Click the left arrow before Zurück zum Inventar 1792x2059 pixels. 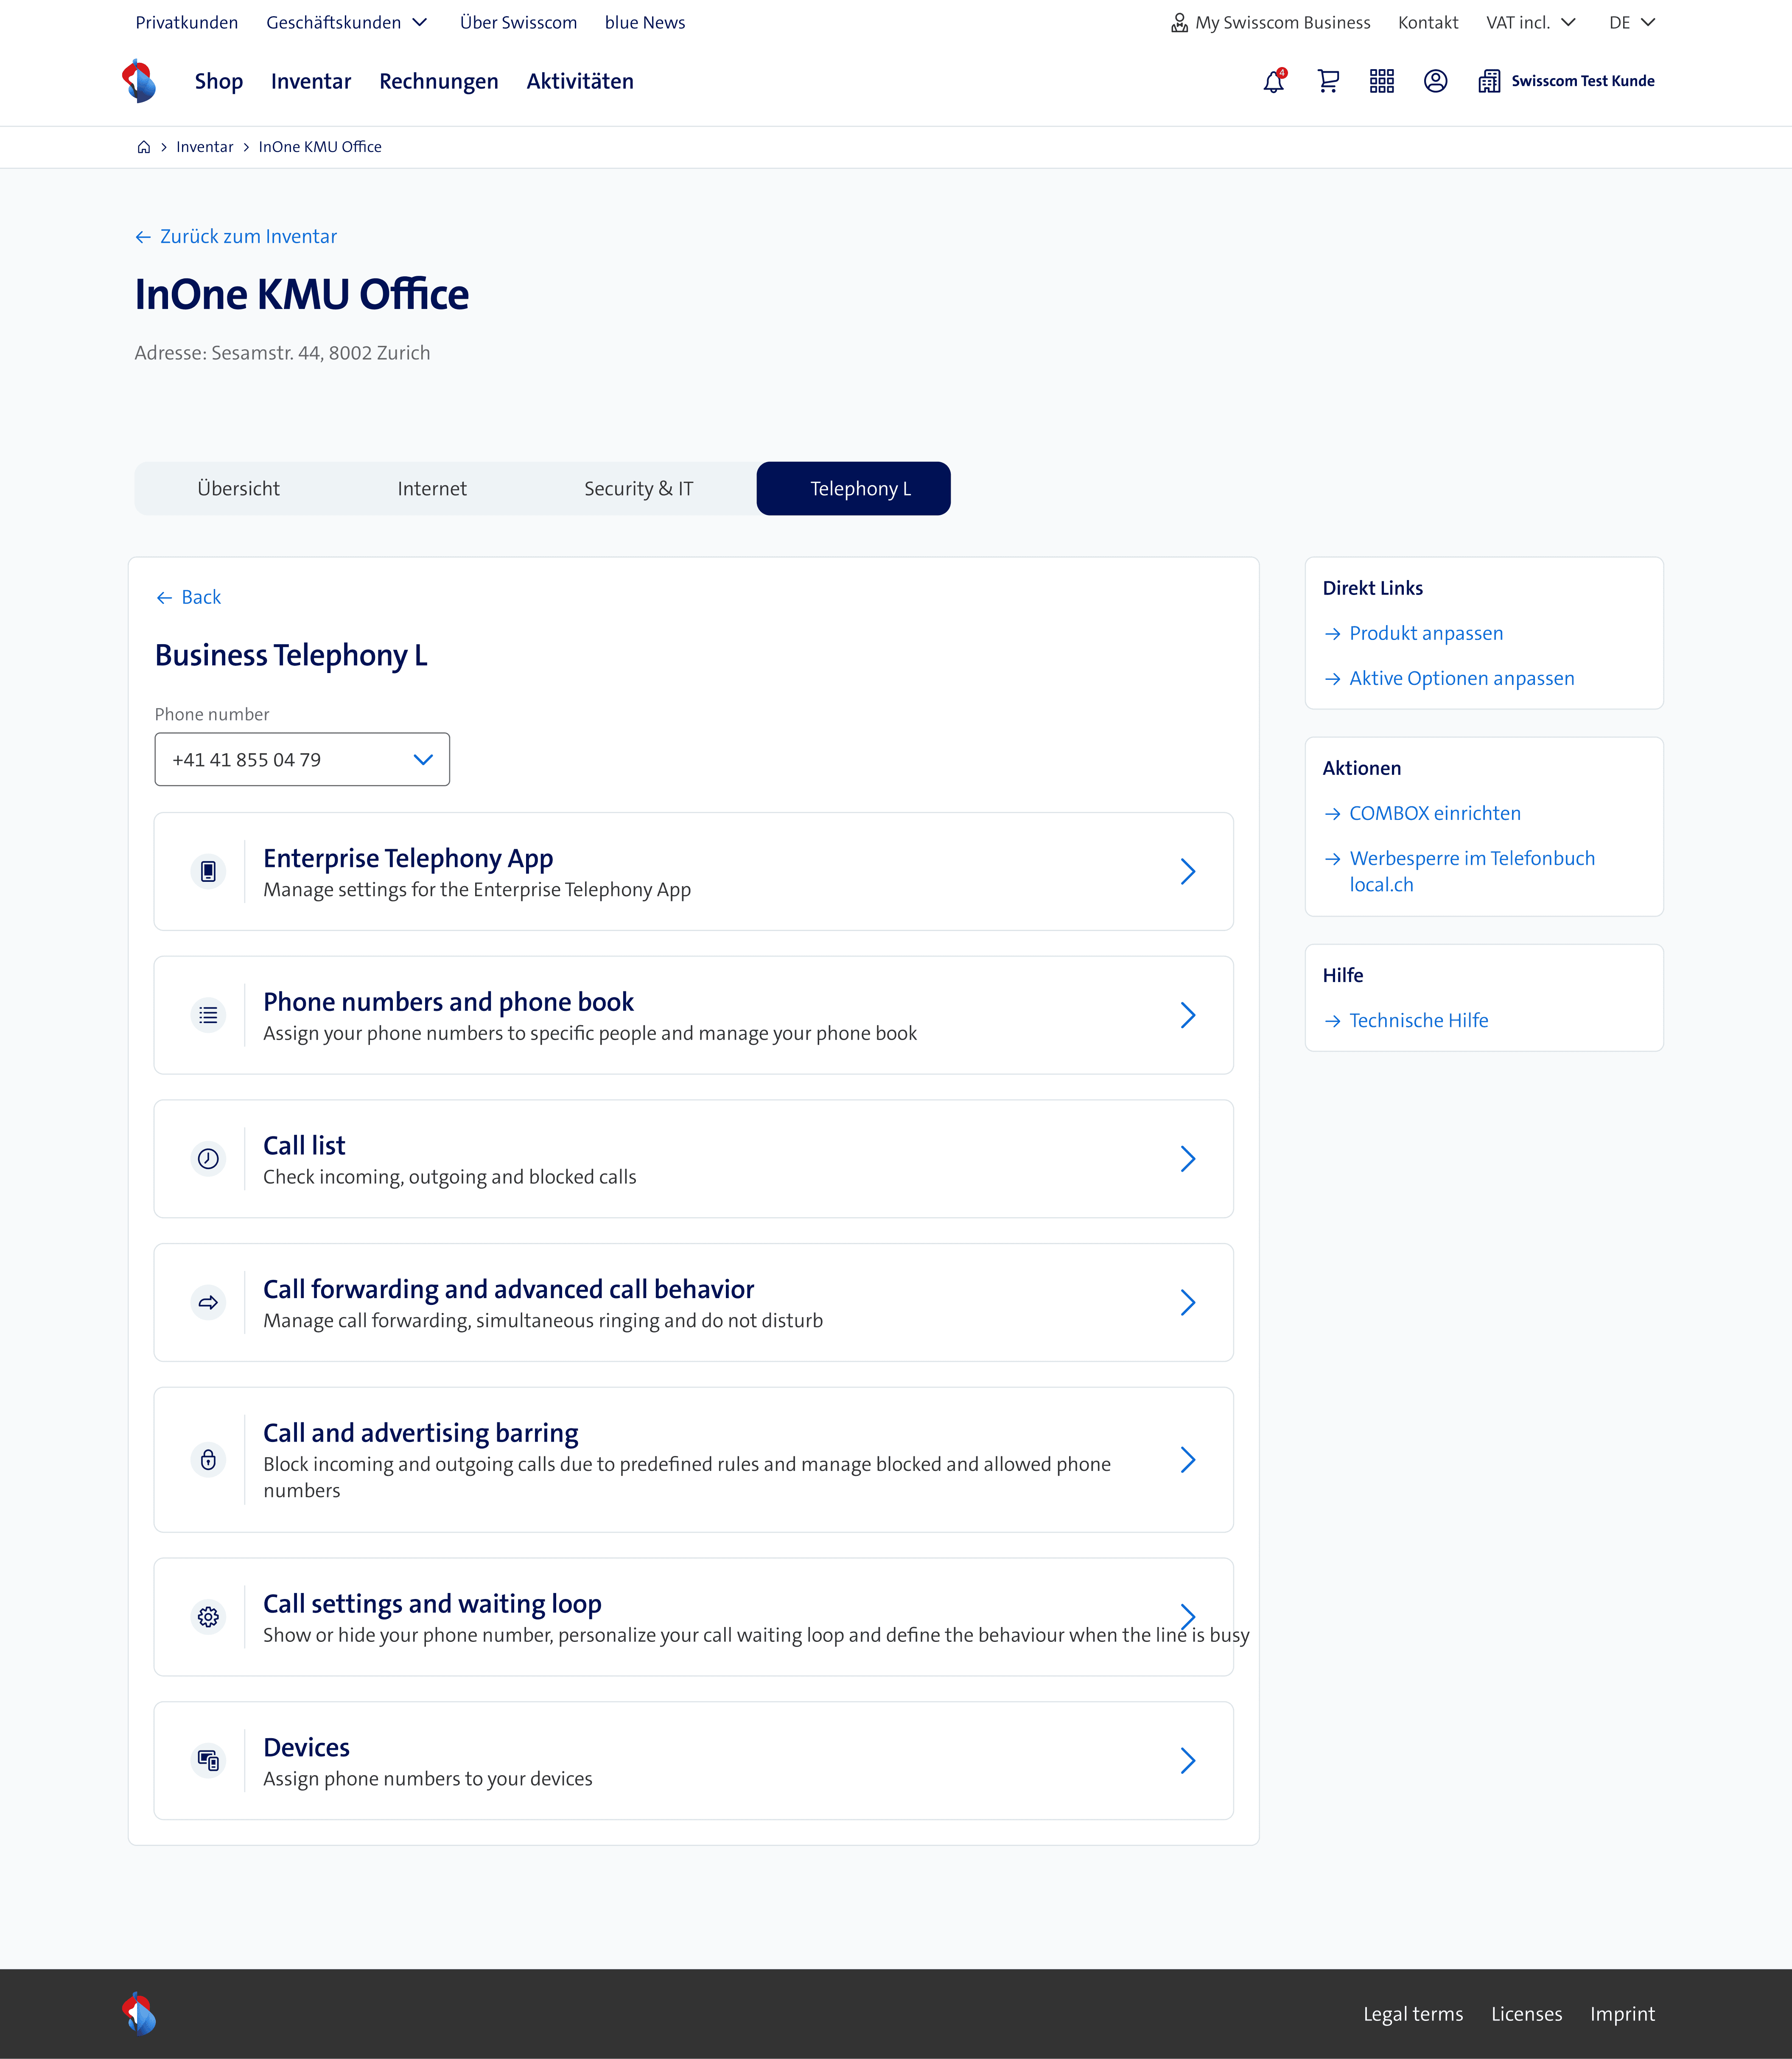143,237
